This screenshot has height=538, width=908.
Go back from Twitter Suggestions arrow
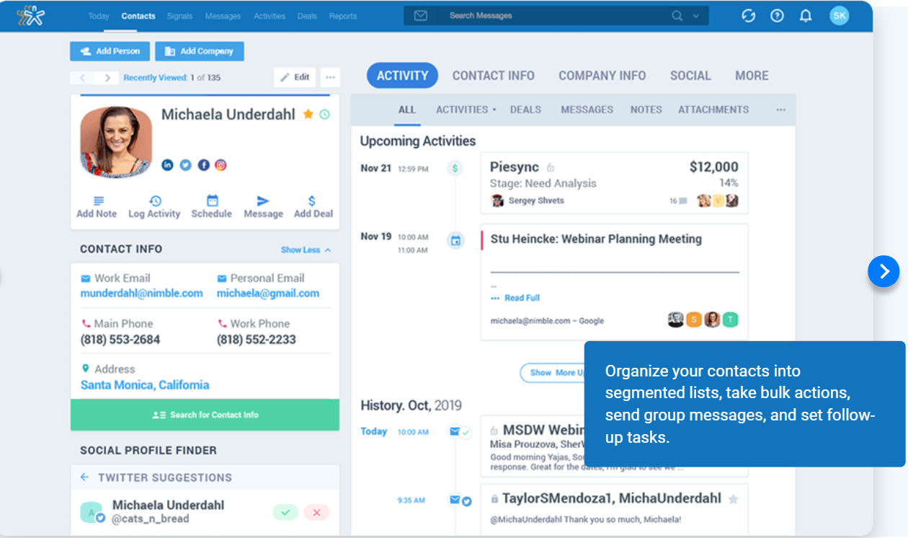click(84, 477)
